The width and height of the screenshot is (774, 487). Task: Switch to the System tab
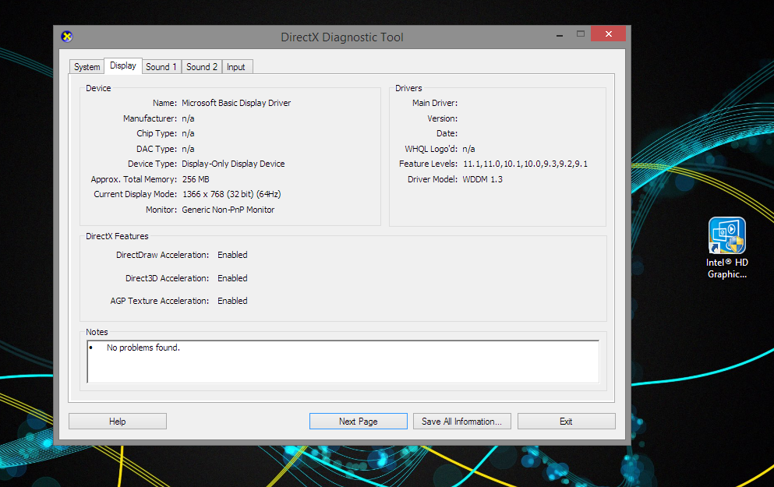(87, 66)
